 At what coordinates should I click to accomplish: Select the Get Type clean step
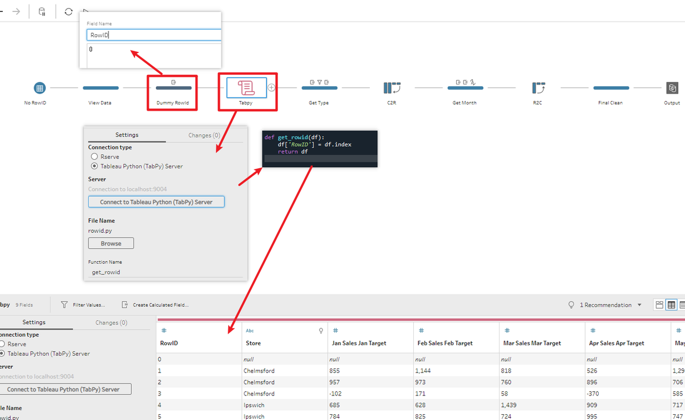click(x=319, y=88)
